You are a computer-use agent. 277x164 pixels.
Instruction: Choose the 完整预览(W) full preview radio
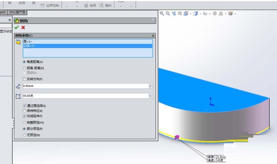click(24, 122)
